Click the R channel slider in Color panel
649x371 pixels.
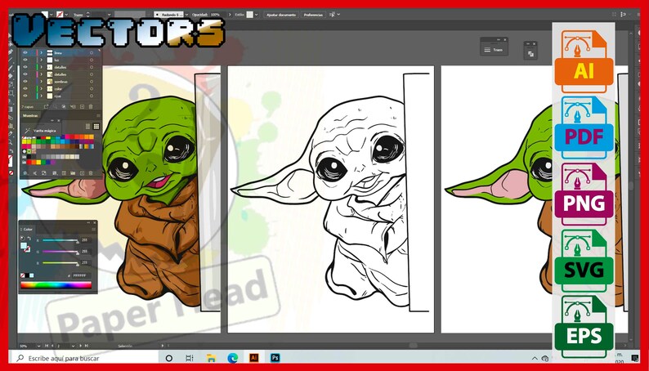tap(60, 240)
